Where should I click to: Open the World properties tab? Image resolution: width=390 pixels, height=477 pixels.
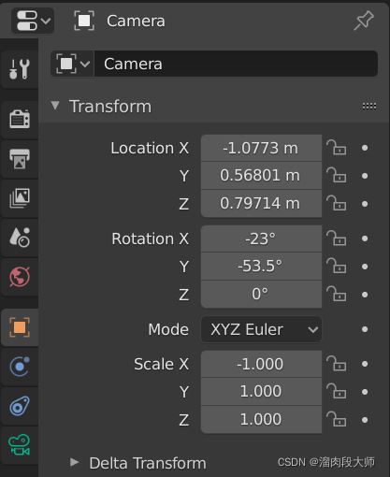pyautogui.click(x=20, y=277)
